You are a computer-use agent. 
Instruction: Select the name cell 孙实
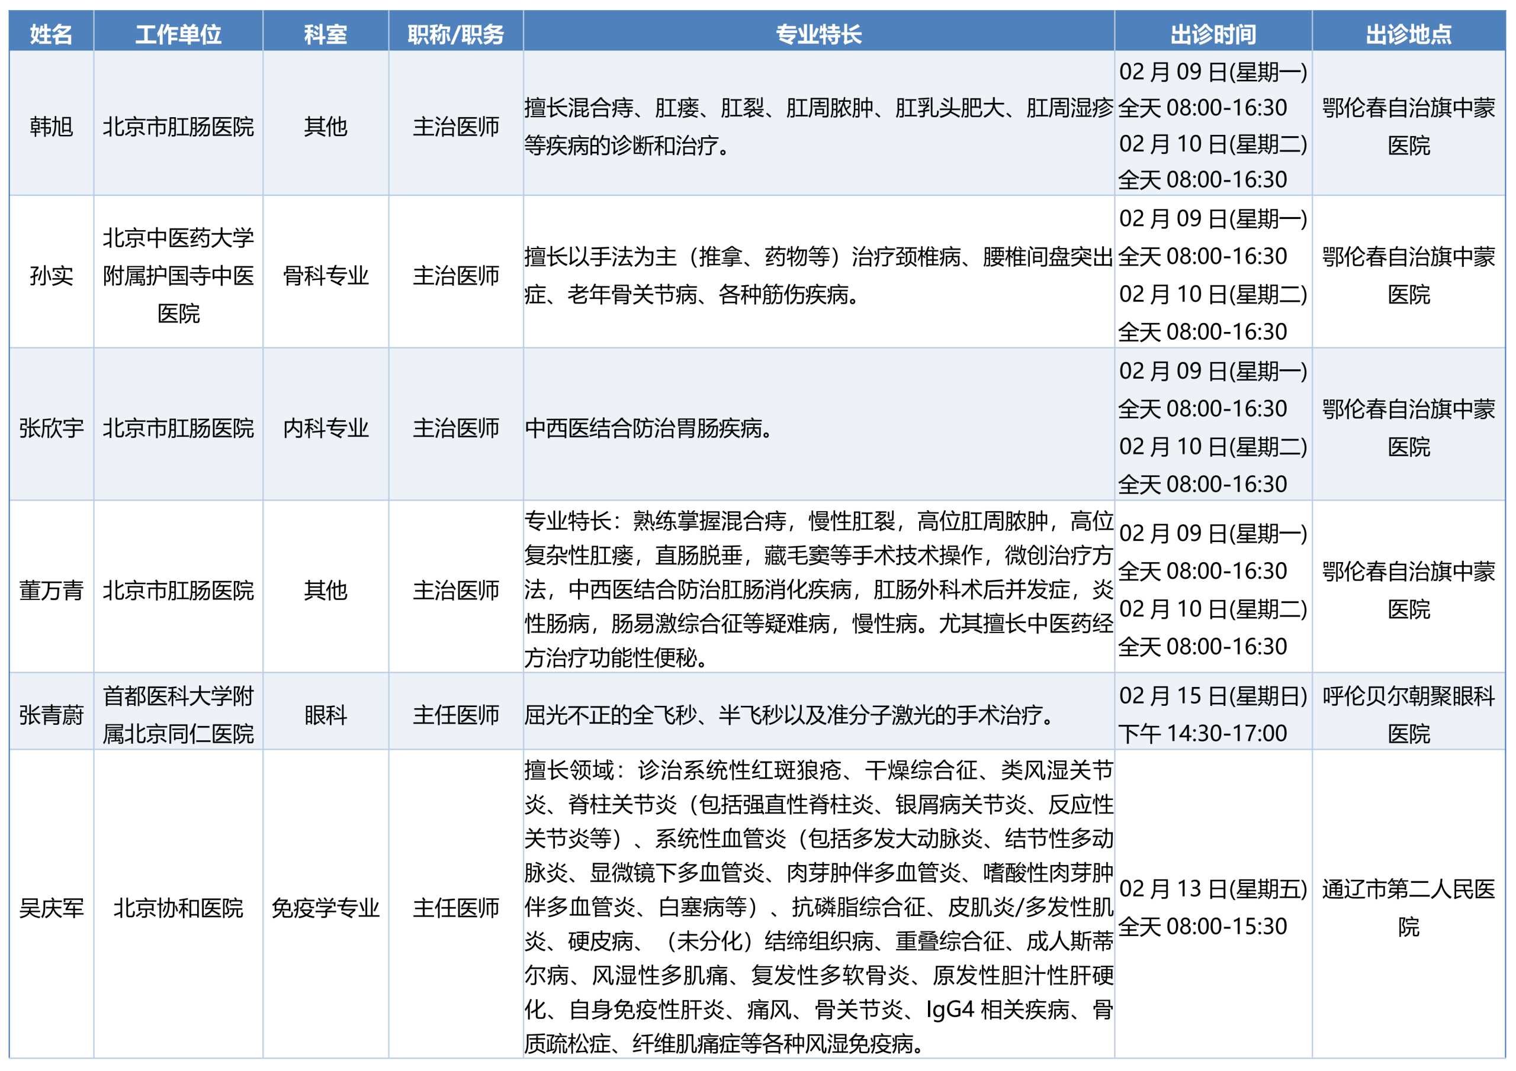click(51, 275)
